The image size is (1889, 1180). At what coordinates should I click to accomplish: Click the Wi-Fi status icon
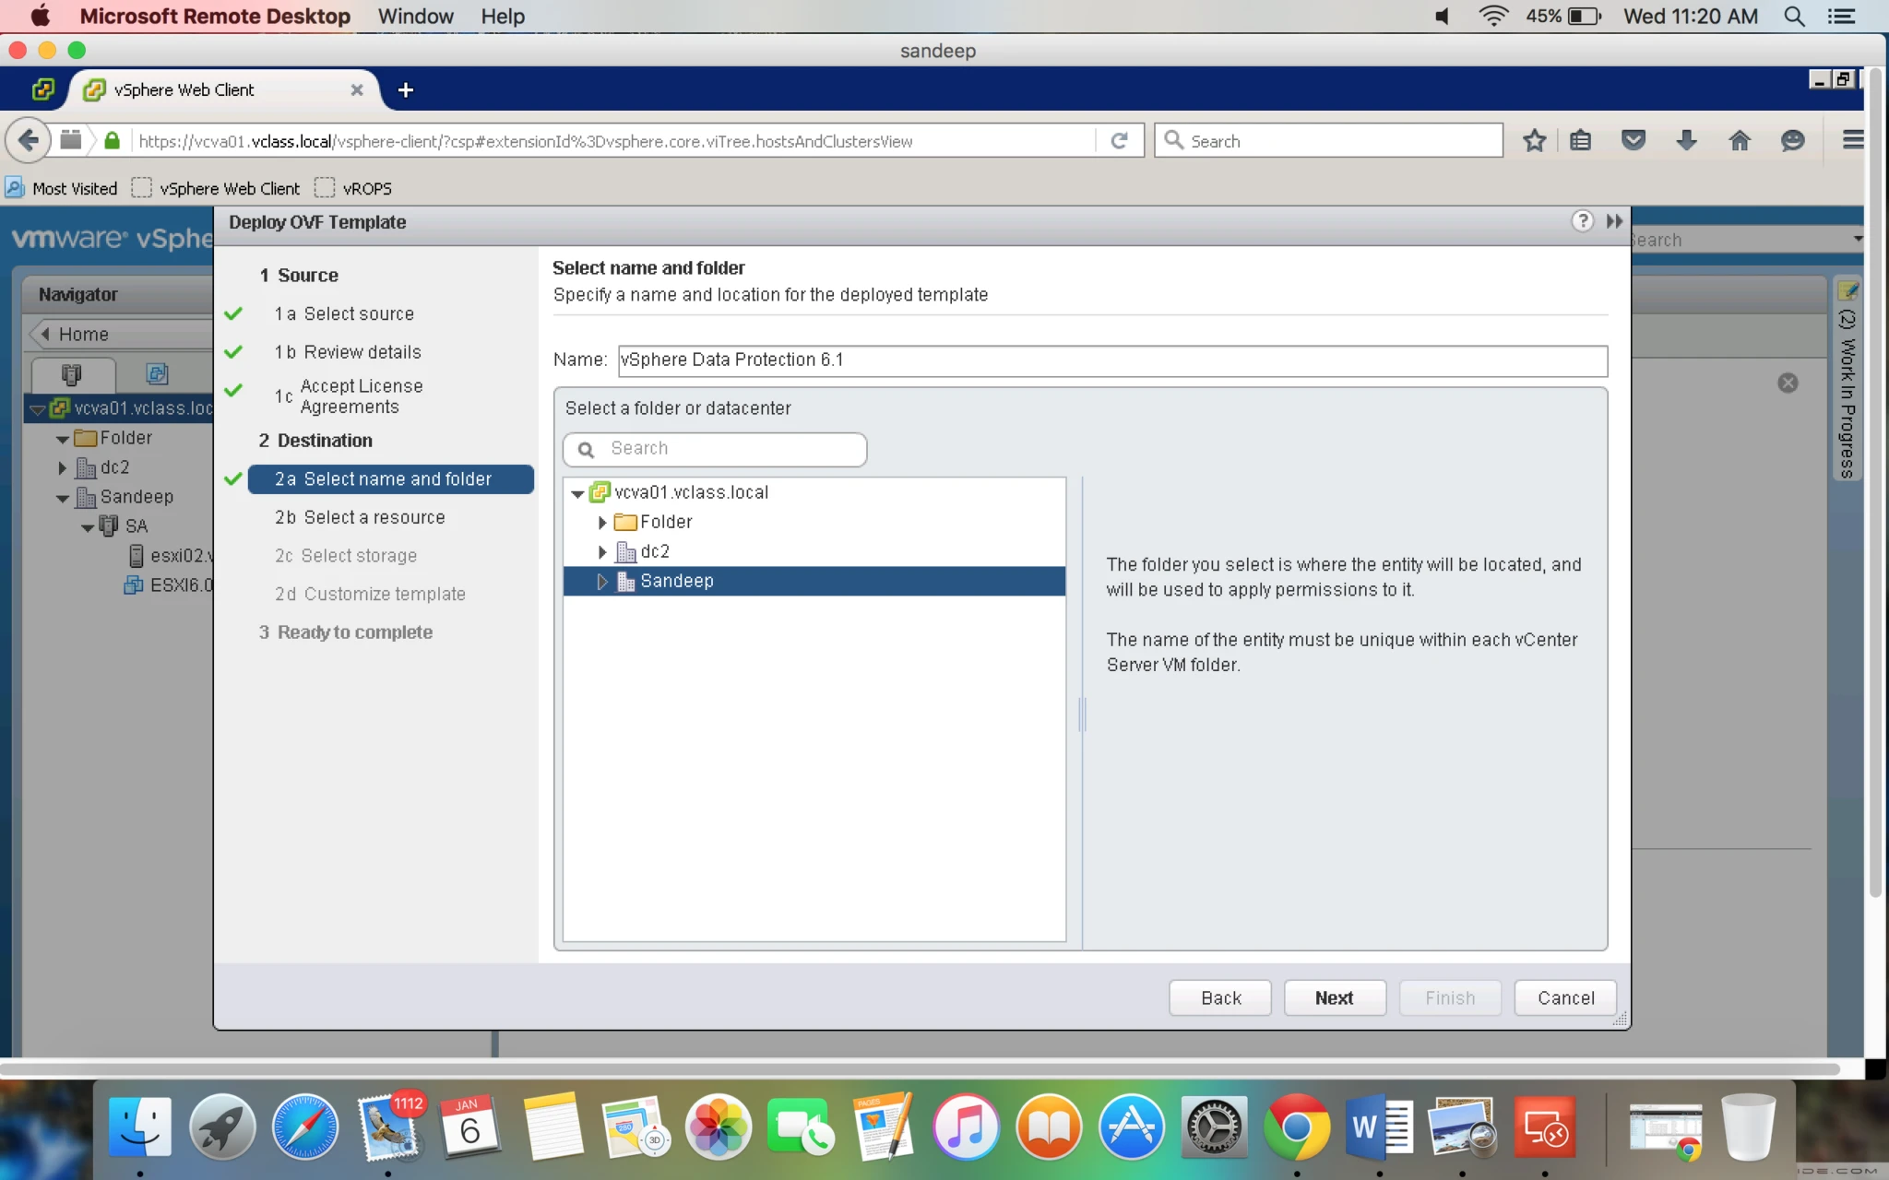1493,17
